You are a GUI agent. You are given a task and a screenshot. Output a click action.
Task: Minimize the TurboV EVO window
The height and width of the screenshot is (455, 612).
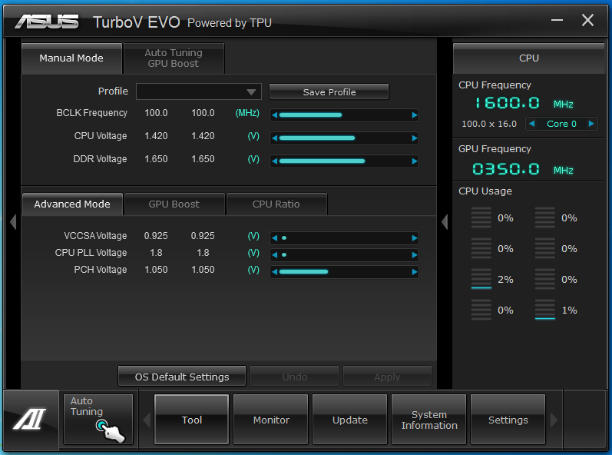(557, 20)
